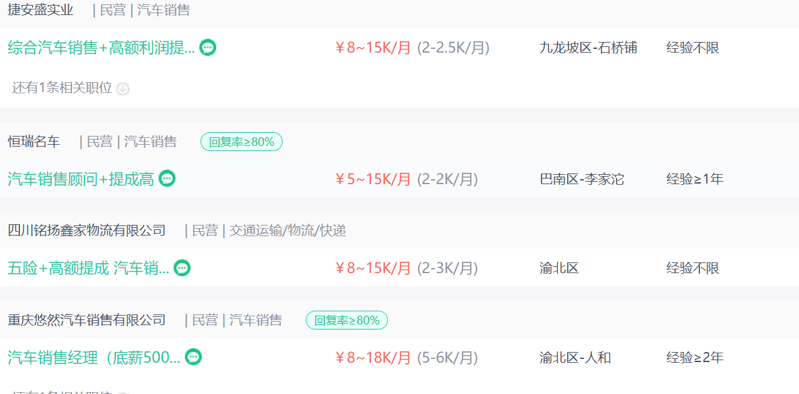Screen dimensions: 799x394
Task: Open job 汽车销售经理（底薪500...
Action: coord(94,358)
